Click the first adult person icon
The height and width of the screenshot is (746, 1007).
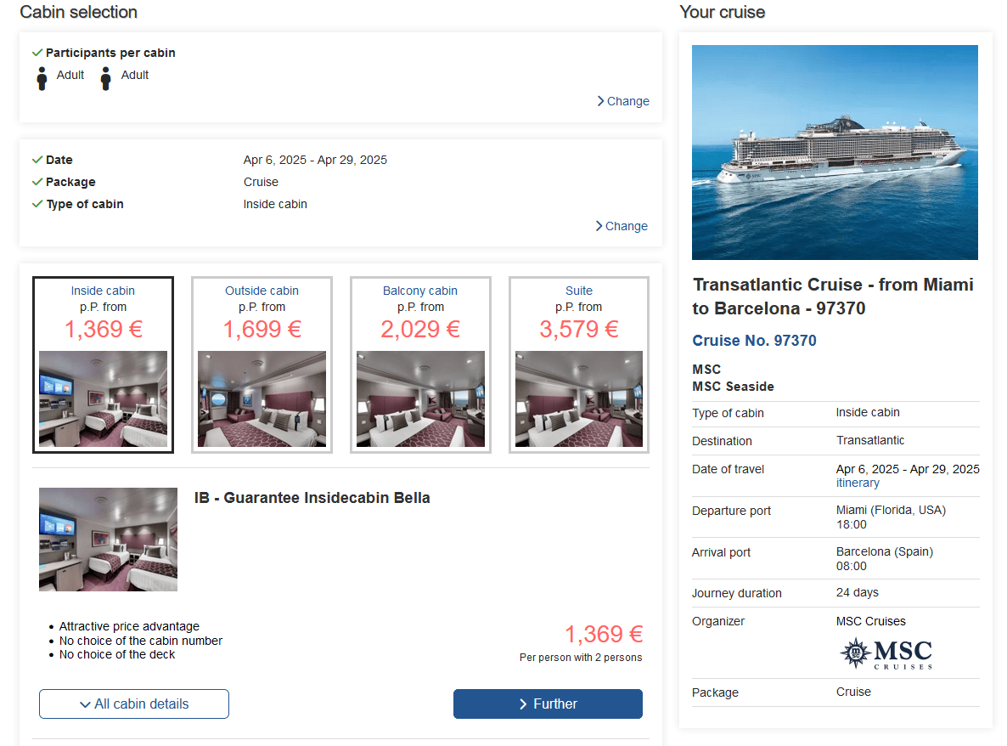(x=42, y=78)
